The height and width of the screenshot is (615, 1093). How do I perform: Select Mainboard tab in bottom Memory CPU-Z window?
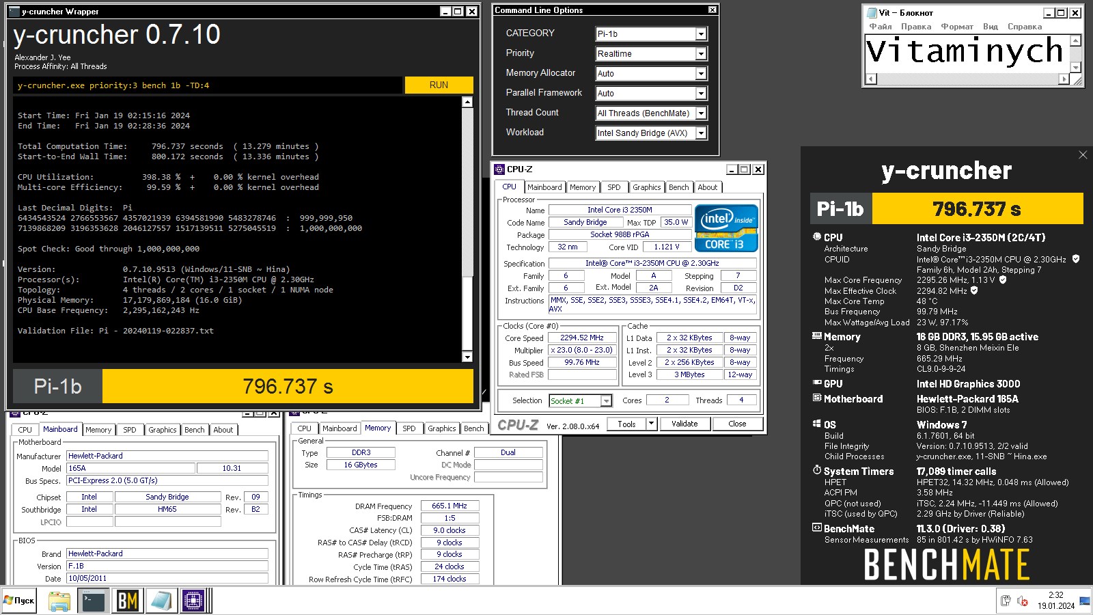[x=340, y=428]
